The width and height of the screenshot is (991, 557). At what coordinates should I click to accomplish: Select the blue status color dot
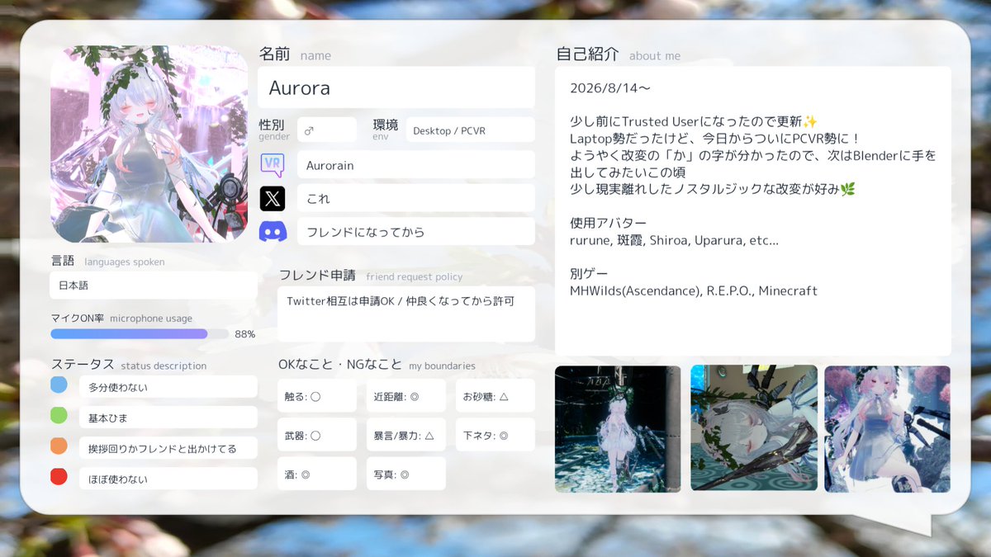59,385
